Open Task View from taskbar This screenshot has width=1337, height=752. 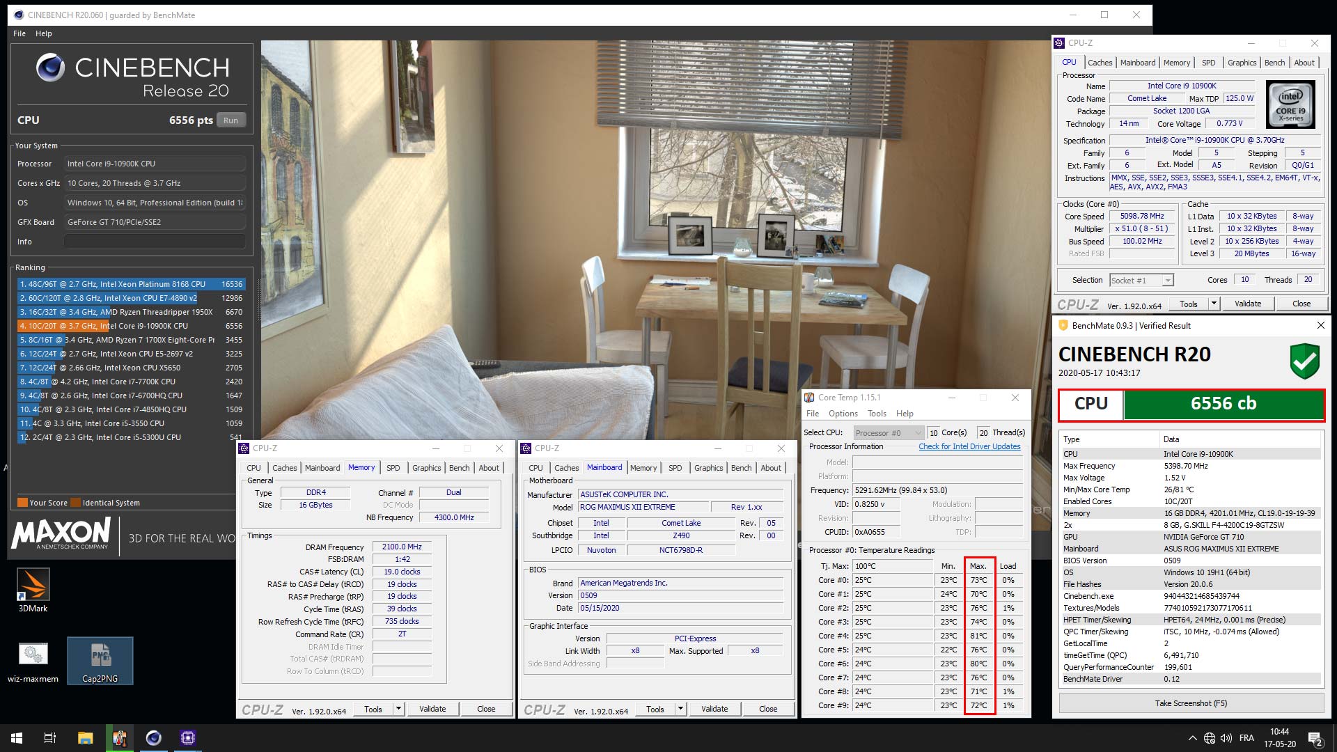click(x=50, y=738)
